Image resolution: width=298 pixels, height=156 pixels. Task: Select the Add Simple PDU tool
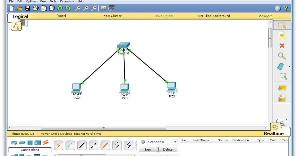(x=282, y=88)
